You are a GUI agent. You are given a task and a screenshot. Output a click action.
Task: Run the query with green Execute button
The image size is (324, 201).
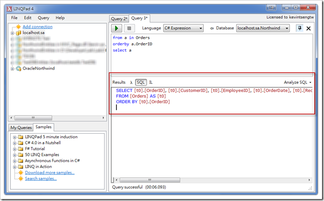click(x=116, y=28)
